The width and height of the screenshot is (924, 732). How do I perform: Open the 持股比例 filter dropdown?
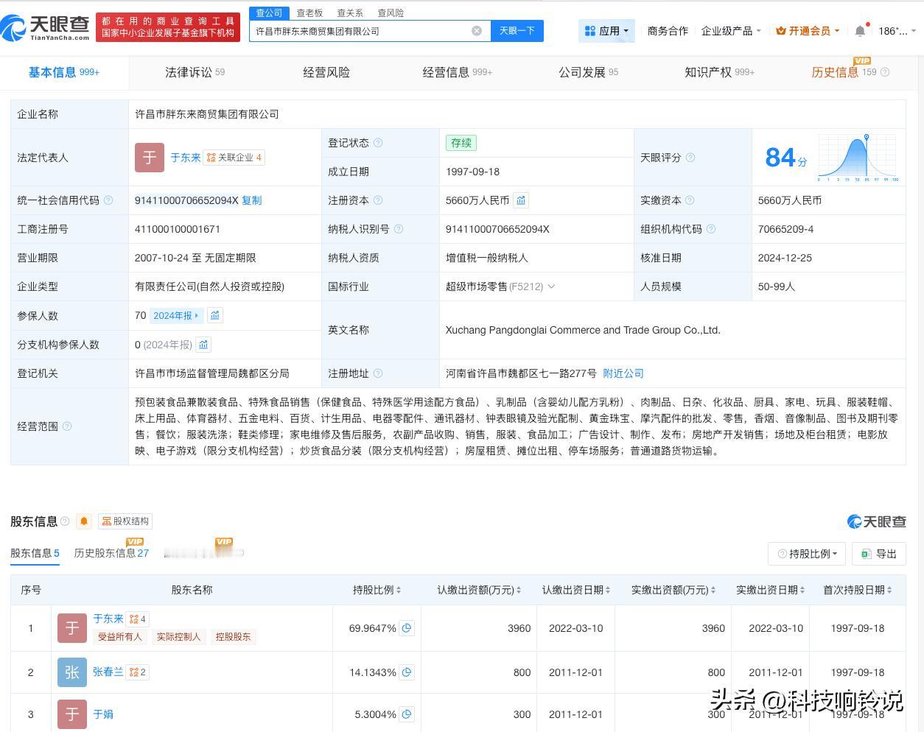click(808, 554)
